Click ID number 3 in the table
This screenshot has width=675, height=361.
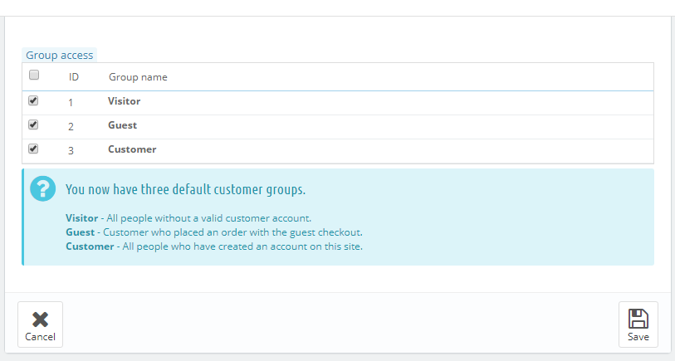point(71,150)
